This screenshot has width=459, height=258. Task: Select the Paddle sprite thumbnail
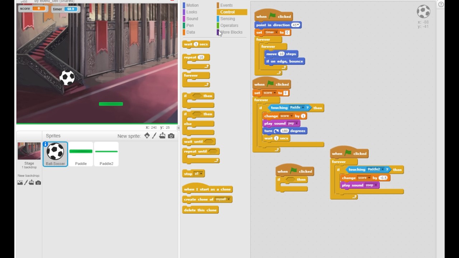point(81,154)
